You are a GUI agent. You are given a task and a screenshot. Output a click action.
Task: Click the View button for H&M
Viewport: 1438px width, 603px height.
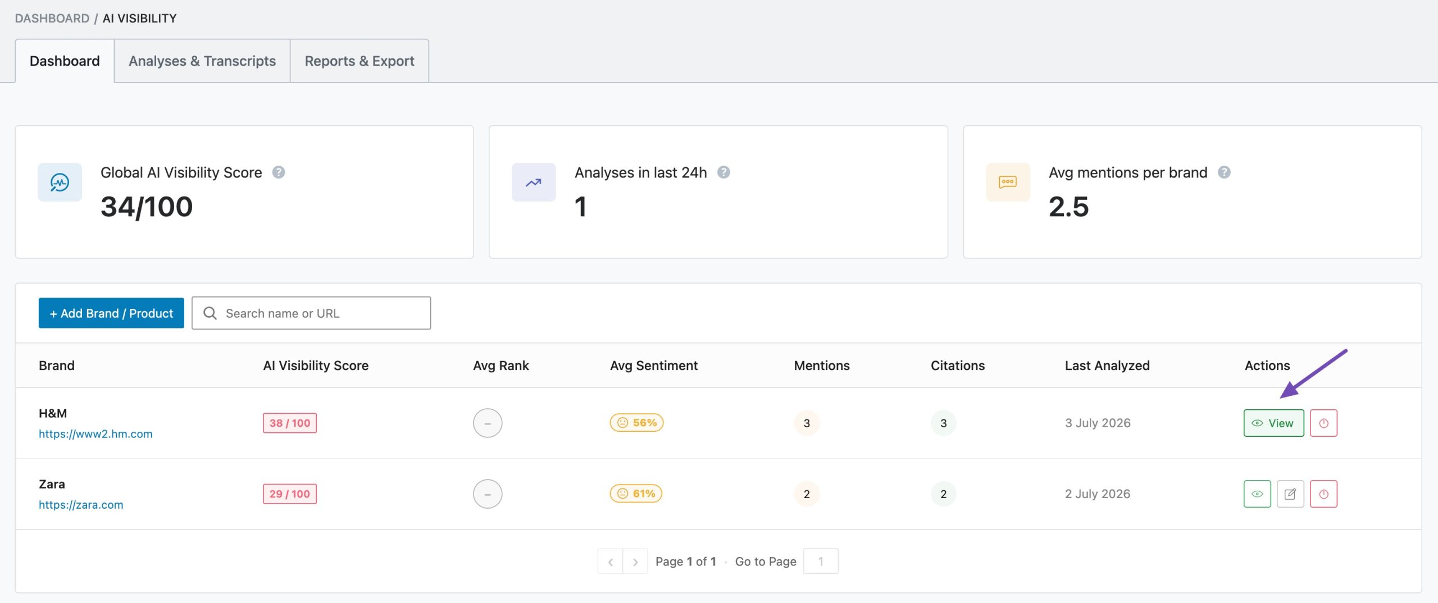click(x=1273, y=423)
